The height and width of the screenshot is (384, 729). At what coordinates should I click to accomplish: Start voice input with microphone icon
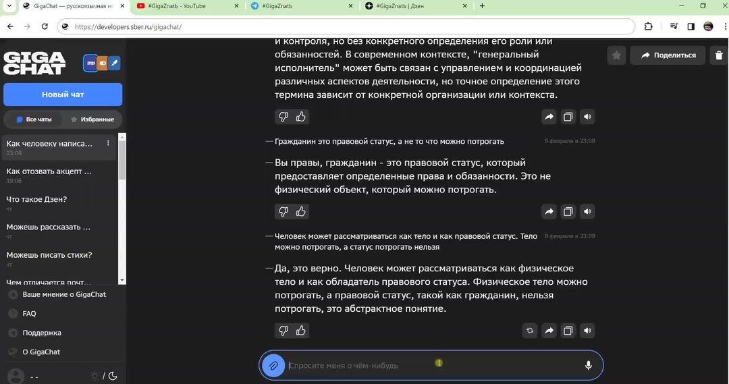(588, 365)
